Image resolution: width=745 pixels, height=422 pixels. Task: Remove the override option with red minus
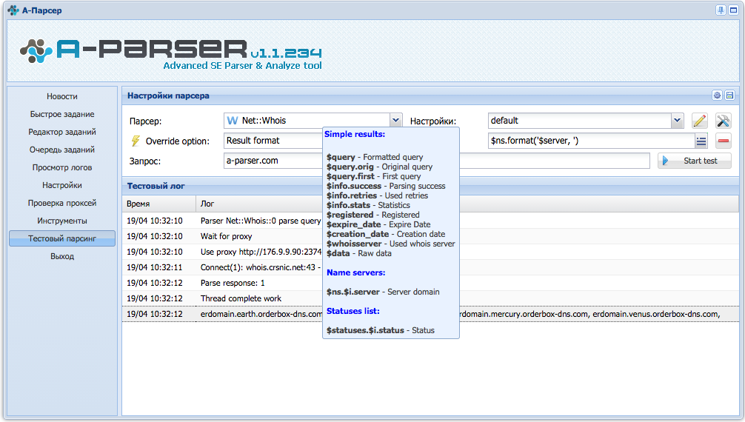tap(723, 141)
